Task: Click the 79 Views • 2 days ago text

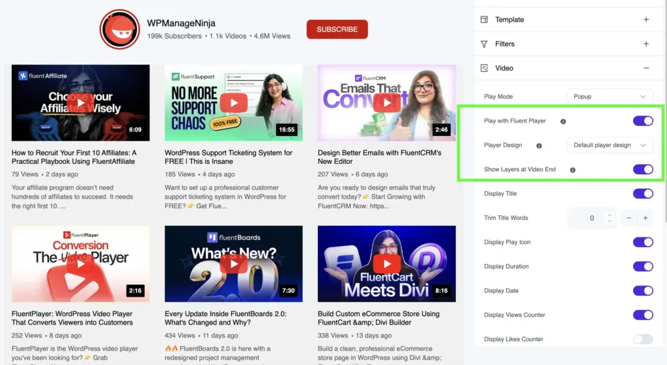Action: click(x=45, y=174)
